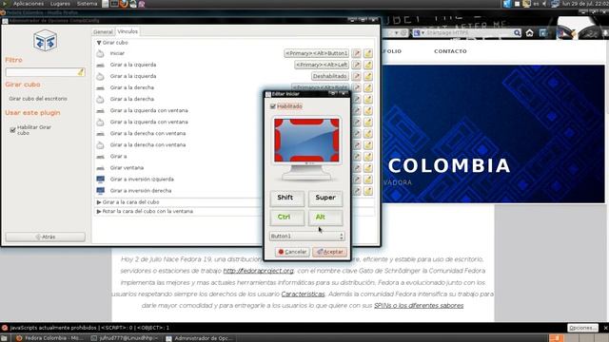Click the Atrás button
This screenshot has width=609, height=342.
(x=46, y=237)
